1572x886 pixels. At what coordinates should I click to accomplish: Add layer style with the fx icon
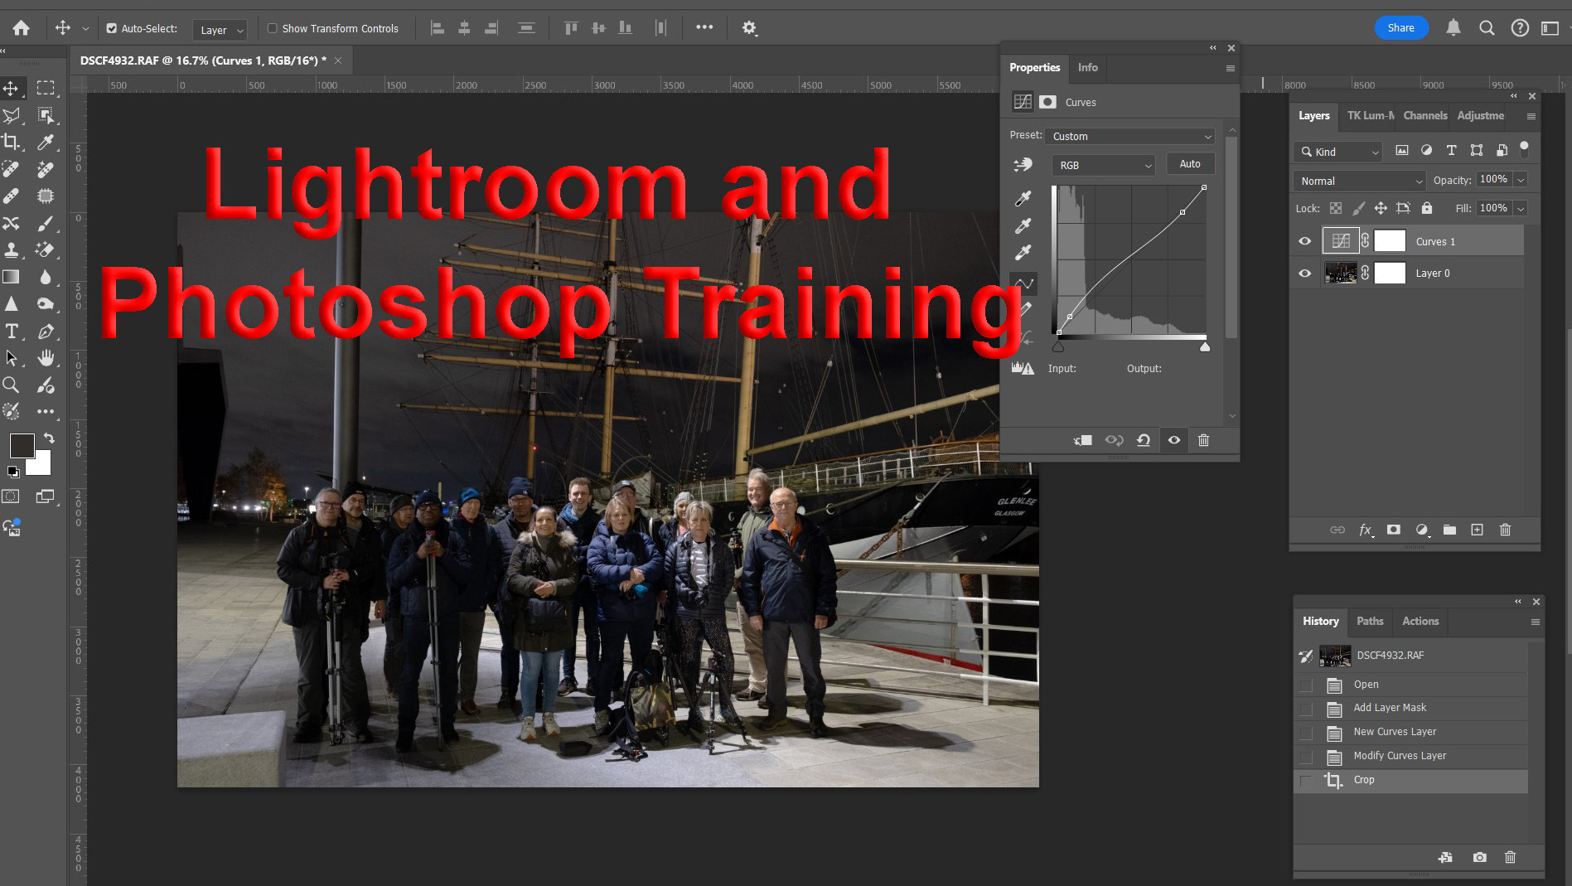[x=1366, y=530]
